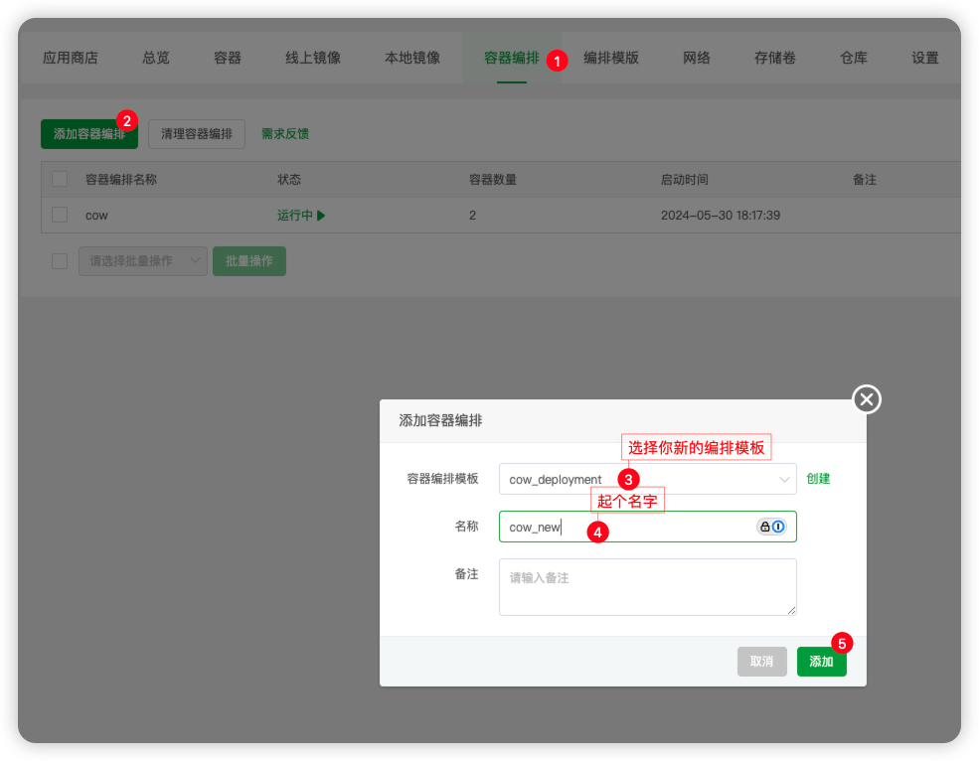Click the 清理容器编排 button
979x761 pixels.
[x=197, y=134]
